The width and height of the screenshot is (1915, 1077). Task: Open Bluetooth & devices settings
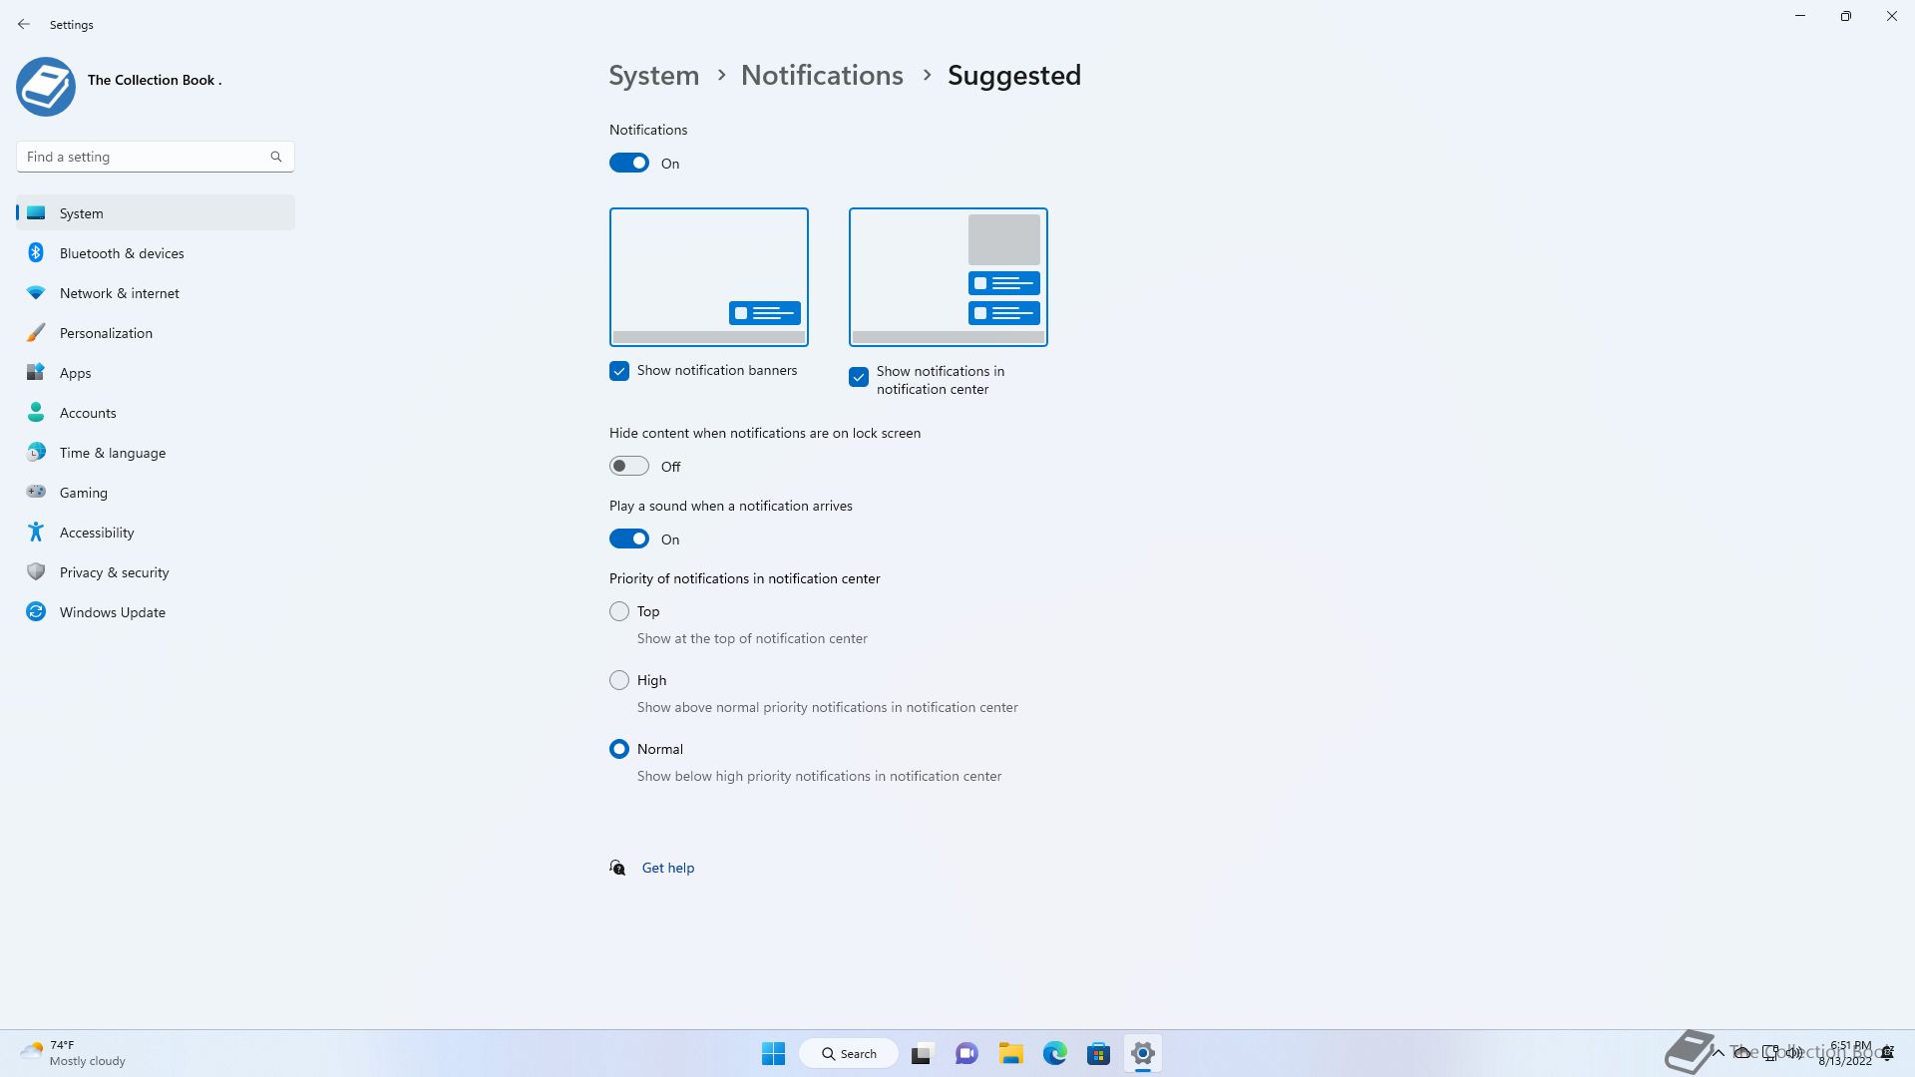[121, 253]
